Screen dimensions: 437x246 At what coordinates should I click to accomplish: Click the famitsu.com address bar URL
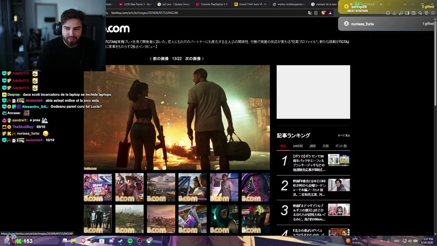[x=145, y=13]
